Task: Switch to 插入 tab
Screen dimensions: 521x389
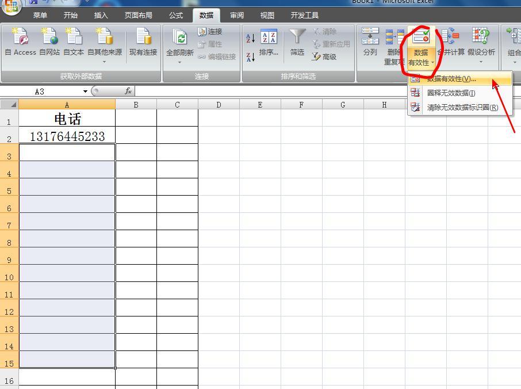Action: click(x=101, y=16)
